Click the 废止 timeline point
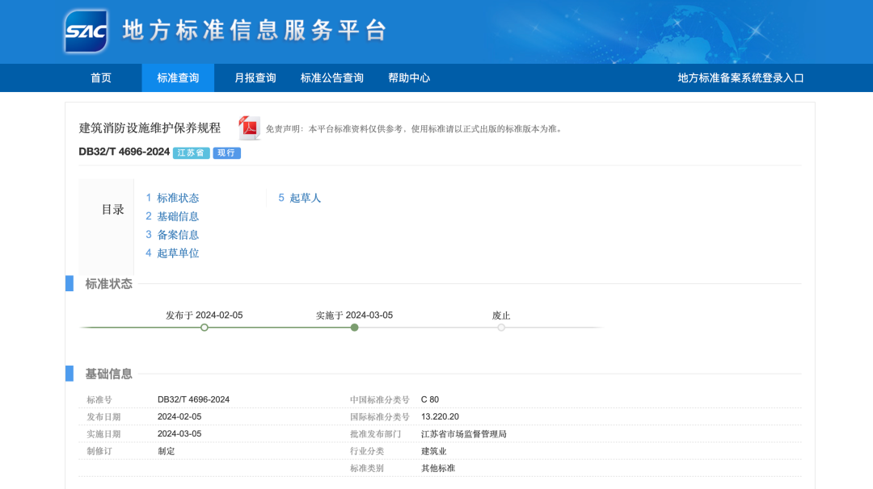 [x=501, y=328]
